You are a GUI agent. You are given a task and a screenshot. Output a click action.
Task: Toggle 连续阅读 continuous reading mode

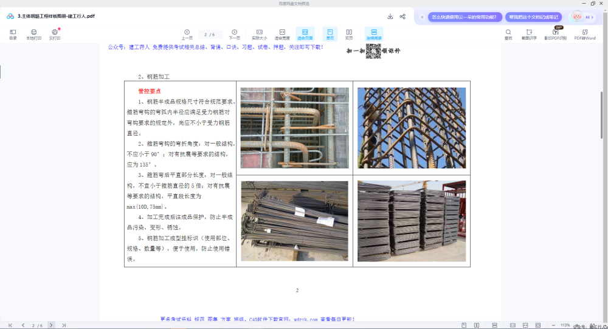coord(374,34)
